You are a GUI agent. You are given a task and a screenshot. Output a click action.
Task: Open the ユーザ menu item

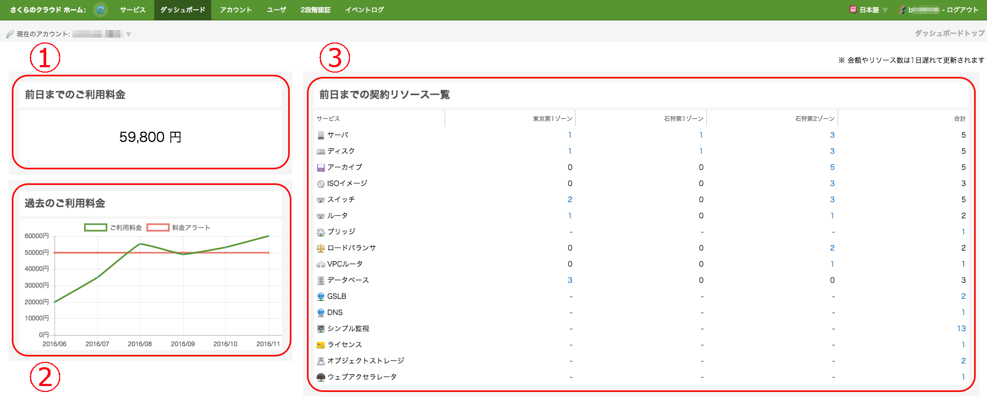[x=276, y=10]
